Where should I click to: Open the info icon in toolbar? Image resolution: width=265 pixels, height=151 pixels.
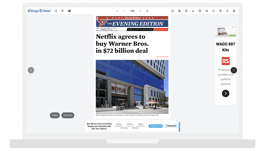(x=172, y=11)
